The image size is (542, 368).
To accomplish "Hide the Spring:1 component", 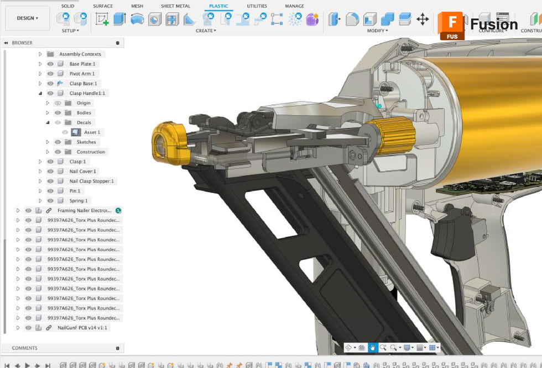I will (50, 201).
